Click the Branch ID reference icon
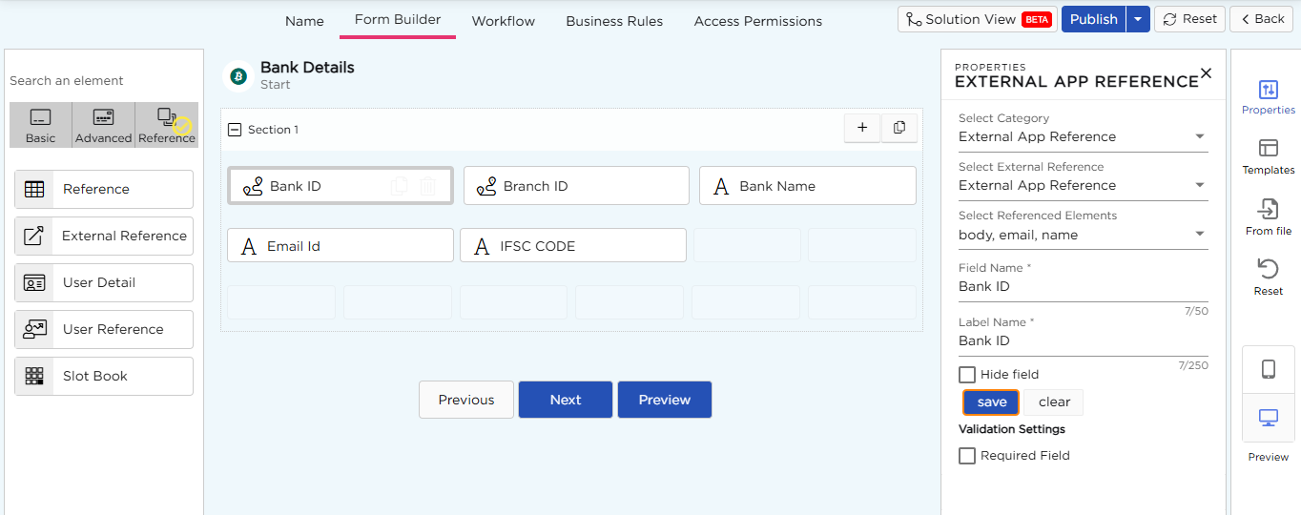Viewport: 1301px width, 515px height. (x=486, y=186)
